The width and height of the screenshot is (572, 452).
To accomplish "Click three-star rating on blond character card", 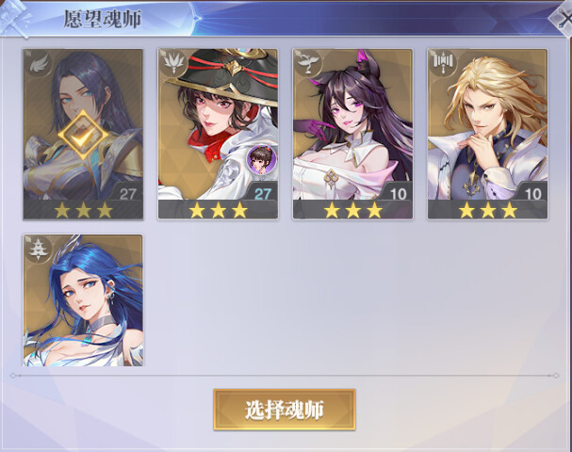I will (487, 210).
